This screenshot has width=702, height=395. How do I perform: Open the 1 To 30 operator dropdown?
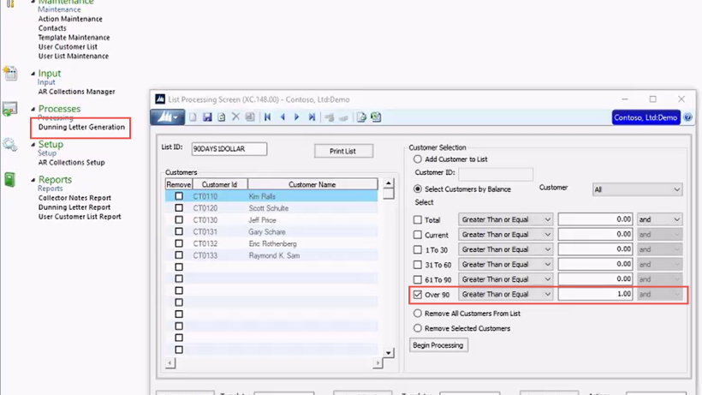point(505,249)
